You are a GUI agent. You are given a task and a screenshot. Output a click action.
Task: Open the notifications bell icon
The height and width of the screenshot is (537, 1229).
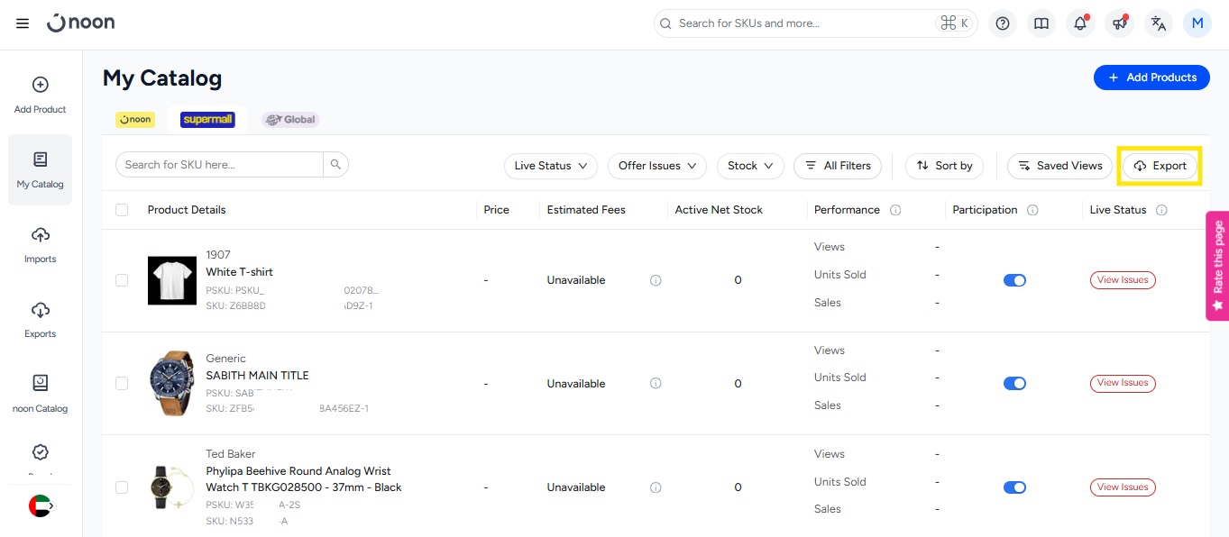1079,23
